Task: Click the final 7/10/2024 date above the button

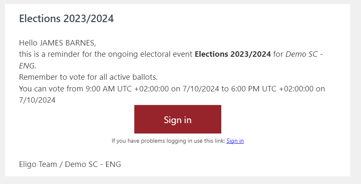Action: 37,100
